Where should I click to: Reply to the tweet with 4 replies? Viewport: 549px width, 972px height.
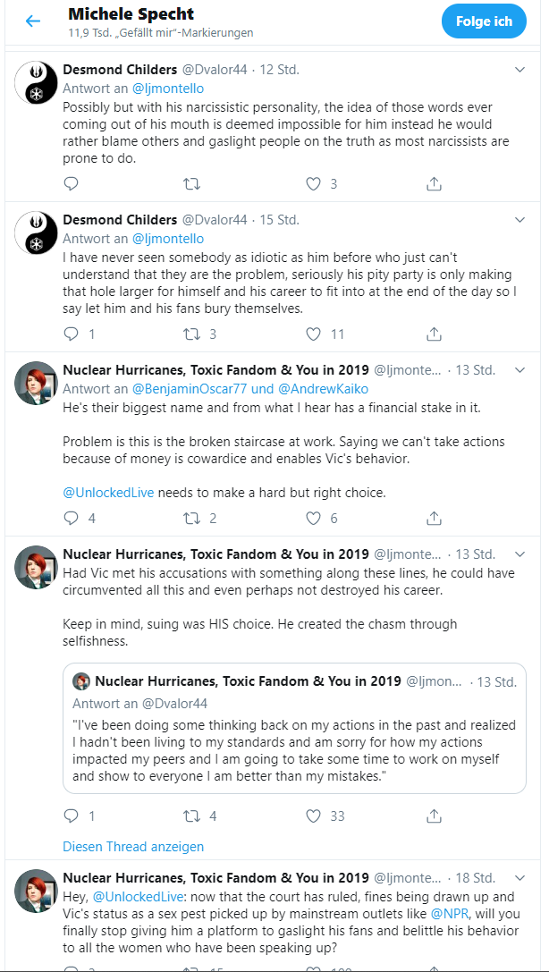(x=72, y=519)
